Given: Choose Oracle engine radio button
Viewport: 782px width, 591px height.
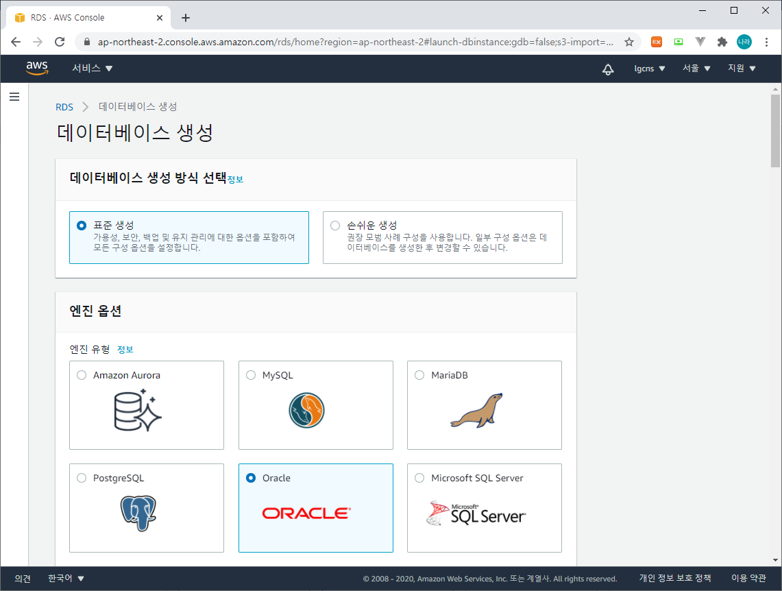Looking at the screenshot, I should 251,478.
